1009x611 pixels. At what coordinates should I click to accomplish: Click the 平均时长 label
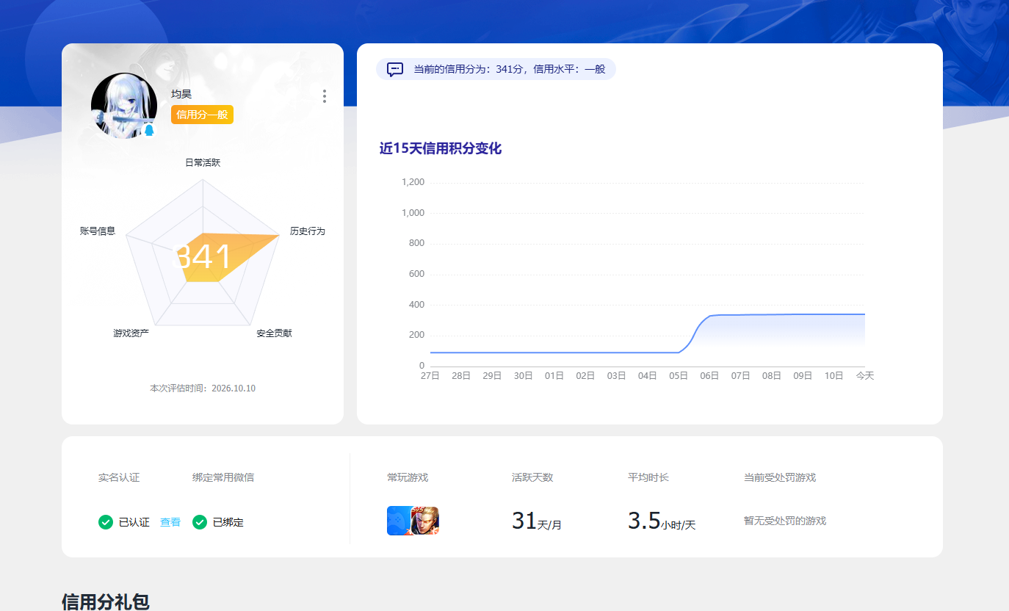pos(648,477)
